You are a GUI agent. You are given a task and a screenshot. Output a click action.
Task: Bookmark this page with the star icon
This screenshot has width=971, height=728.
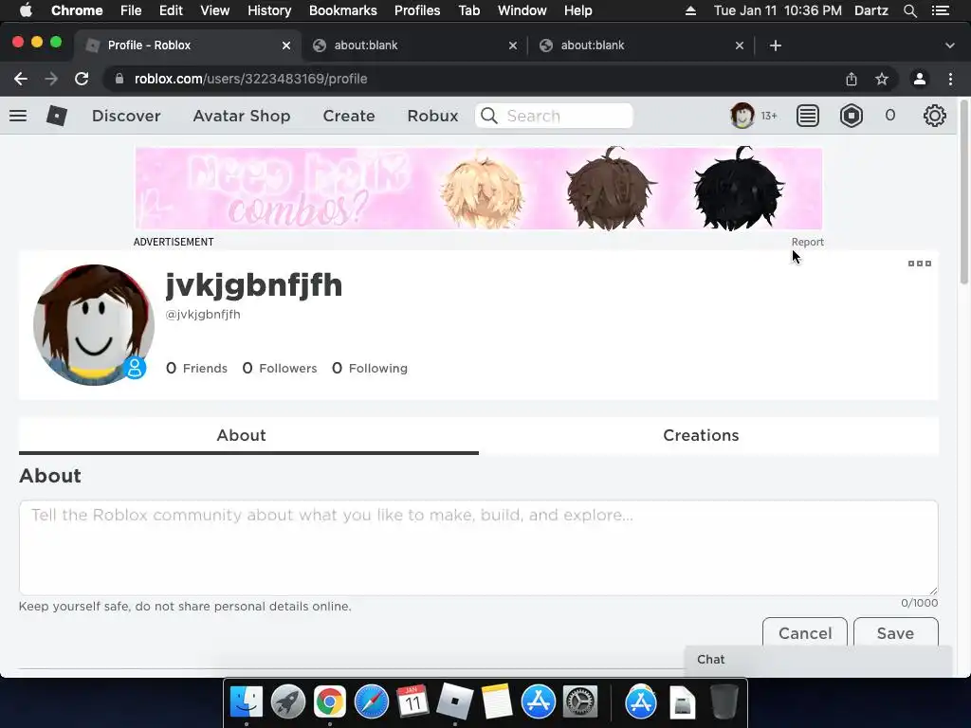tap(882, 79)
